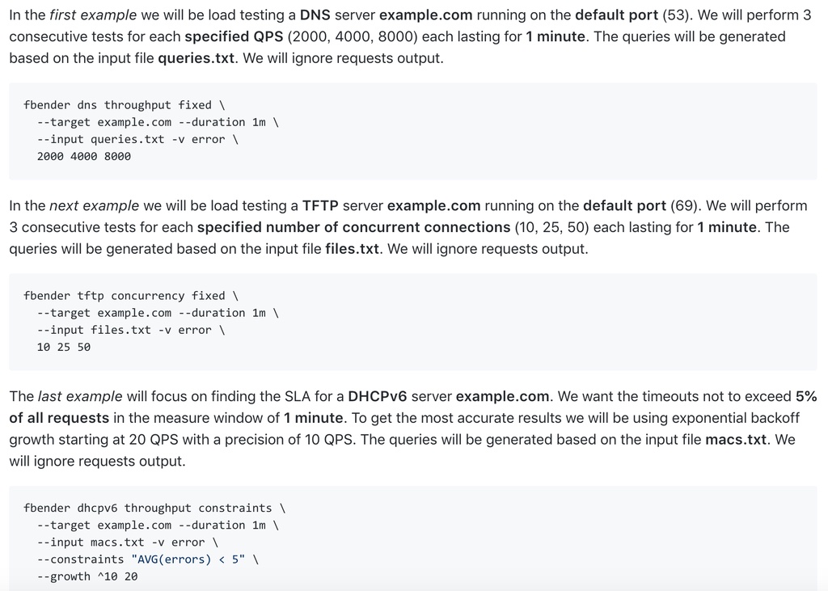Click the '2000 4000 8000' QPS values line
This screenshot has width=828, height=591.
pyautogui.click(x=84, y=156)
